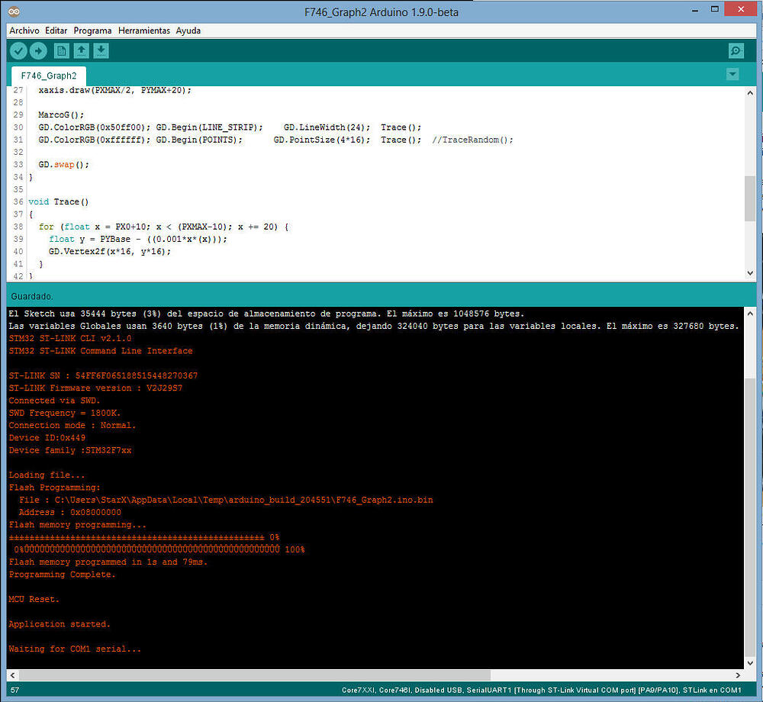Open the sketch tab list dropdown

click(x=732, y=74)
